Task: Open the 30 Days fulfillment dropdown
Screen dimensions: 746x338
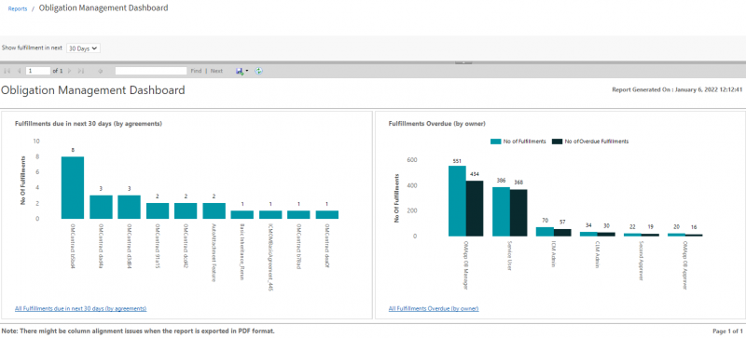Action: [83, 48]
